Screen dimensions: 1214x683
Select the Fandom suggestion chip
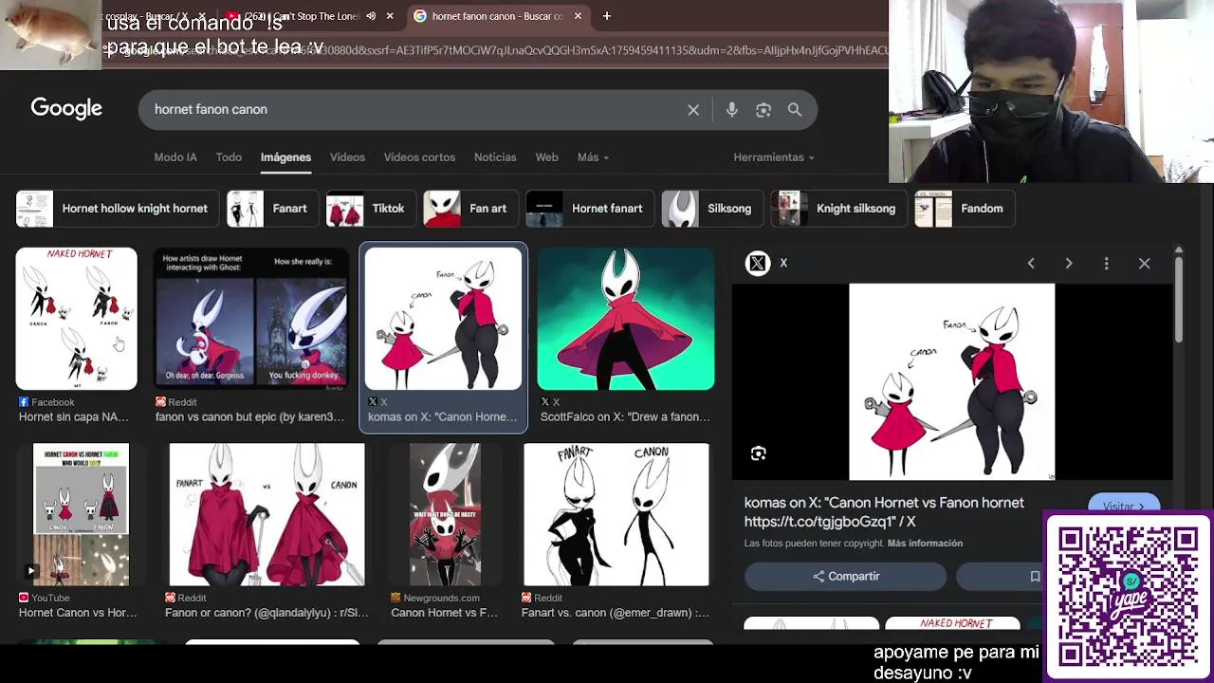pyautogui.click(x=965, y=209)
